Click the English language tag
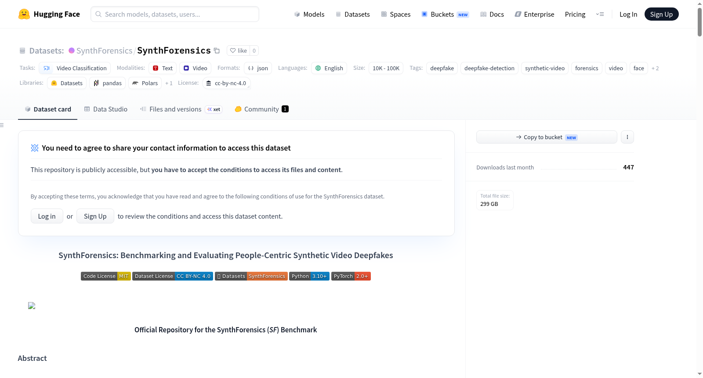Image resolution: width=703 pixels, height=378 pixels. click(x=329, y=68)
